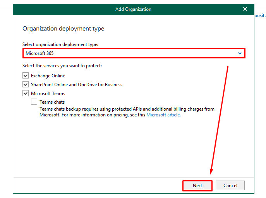The image size is (266, 198).
Task: Click the Teams chats label
Action: pyautogui.click(x=52, y=102)
